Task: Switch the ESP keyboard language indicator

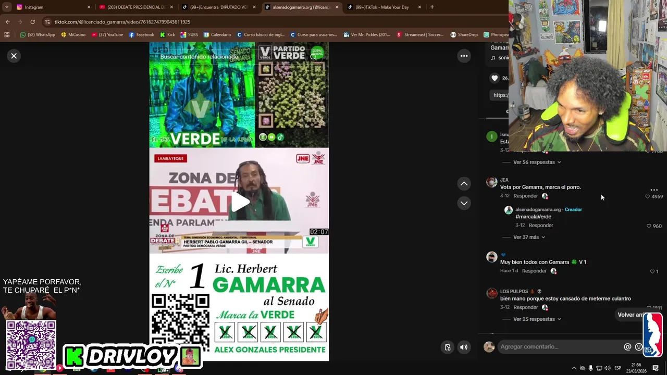Action: coord(617,368)
